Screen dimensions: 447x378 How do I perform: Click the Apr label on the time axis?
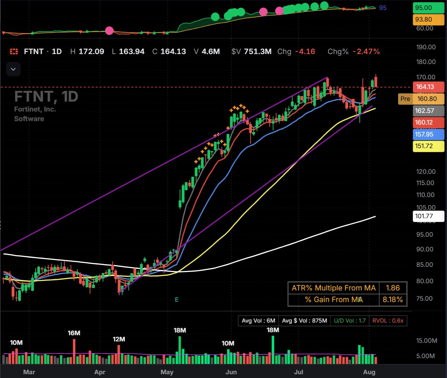pos(100,372)
